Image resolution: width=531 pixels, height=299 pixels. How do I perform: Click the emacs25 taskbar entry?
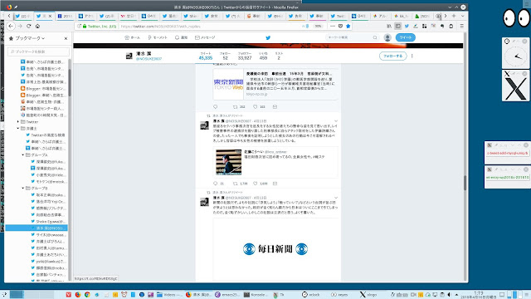click(227, 295)
